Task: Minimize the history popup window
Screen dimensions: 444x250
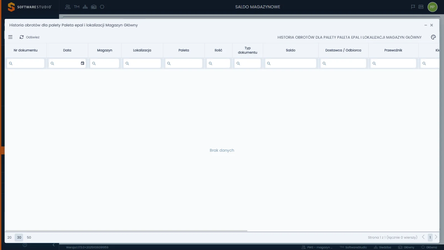Action: point(426,25)
